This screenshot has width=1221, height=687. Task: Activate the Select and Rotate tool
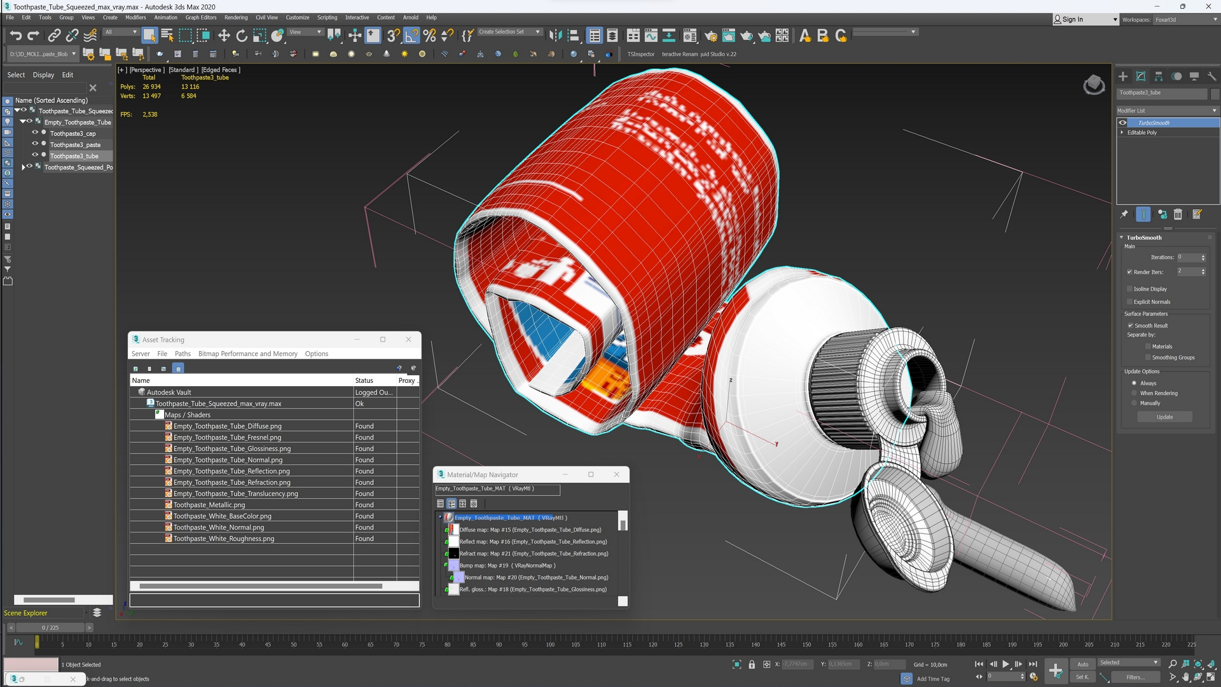(242, 36)
